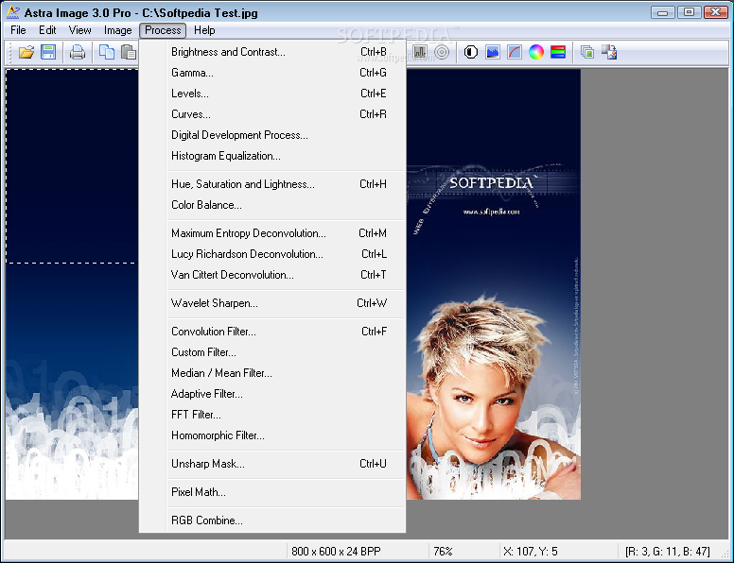The width and height of the screenshot is (734, 563).
Task: Run Lucy Richardson Deconvolution
Action: [272, 254]
